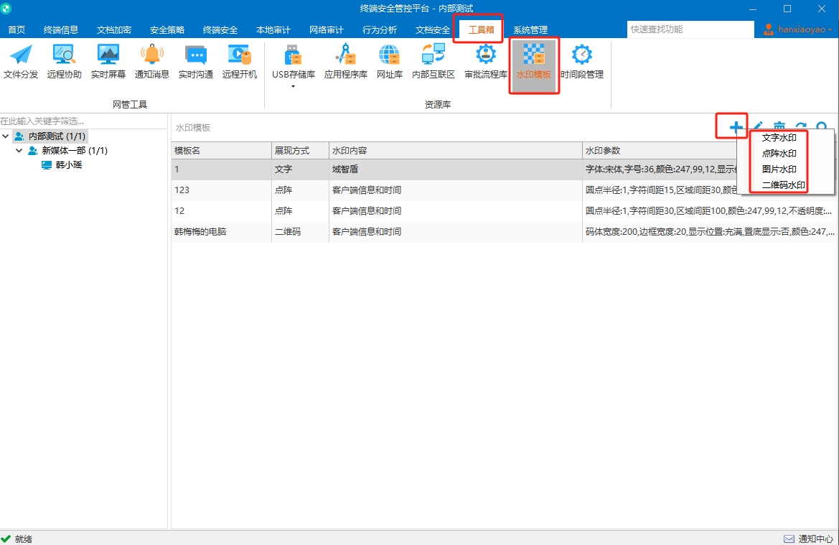Choose 二维码水印 from the add menu

click(x=783, y=185)
